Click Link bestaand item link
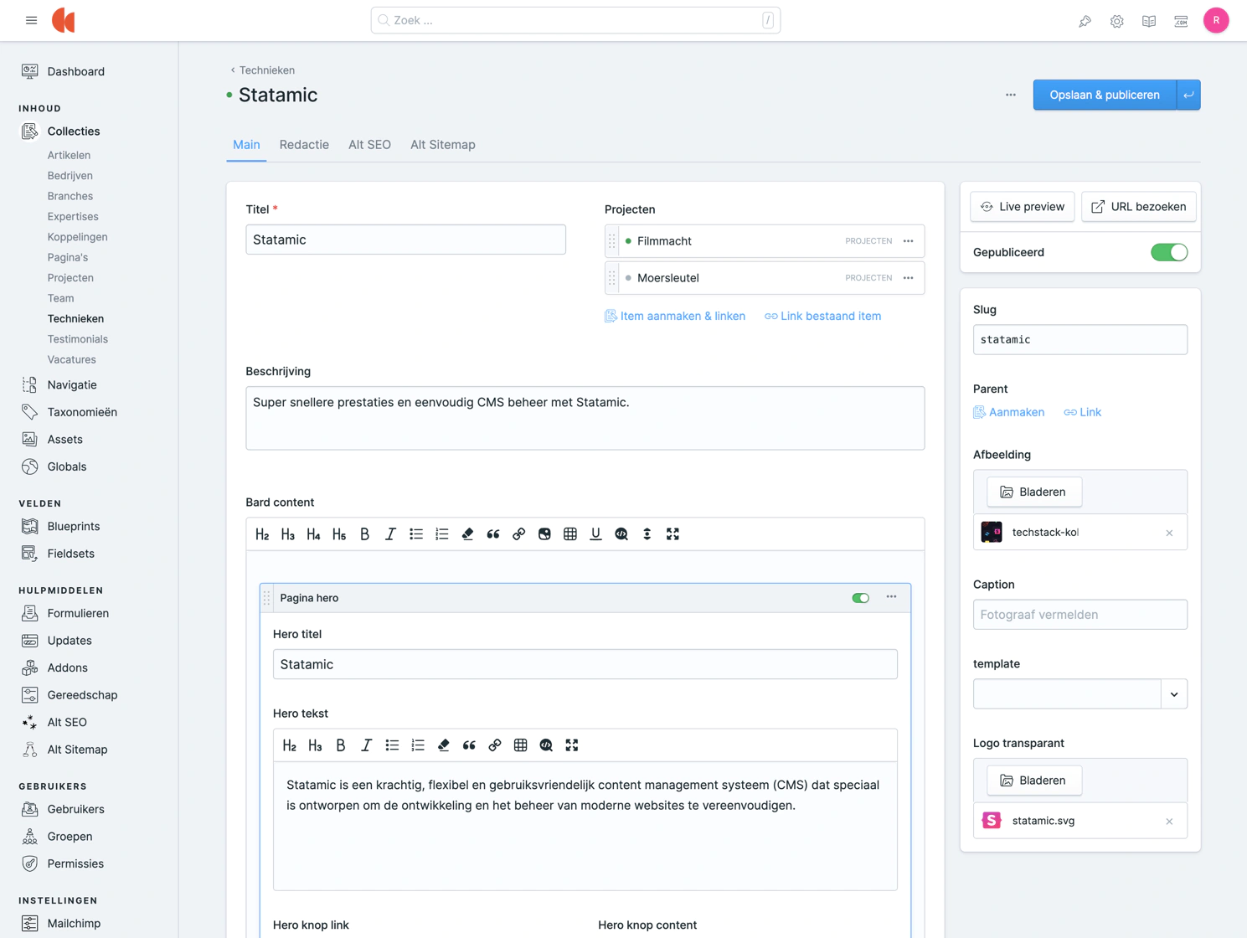1247x938 pixels. [x=822, y=316]
